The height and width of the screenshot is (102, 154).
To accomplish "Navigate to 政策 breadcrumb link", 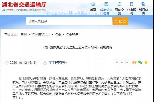I will point(58,34).
